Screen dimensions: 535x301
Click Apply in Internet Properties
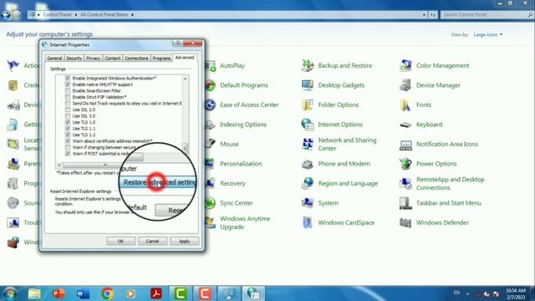[184, 242]
